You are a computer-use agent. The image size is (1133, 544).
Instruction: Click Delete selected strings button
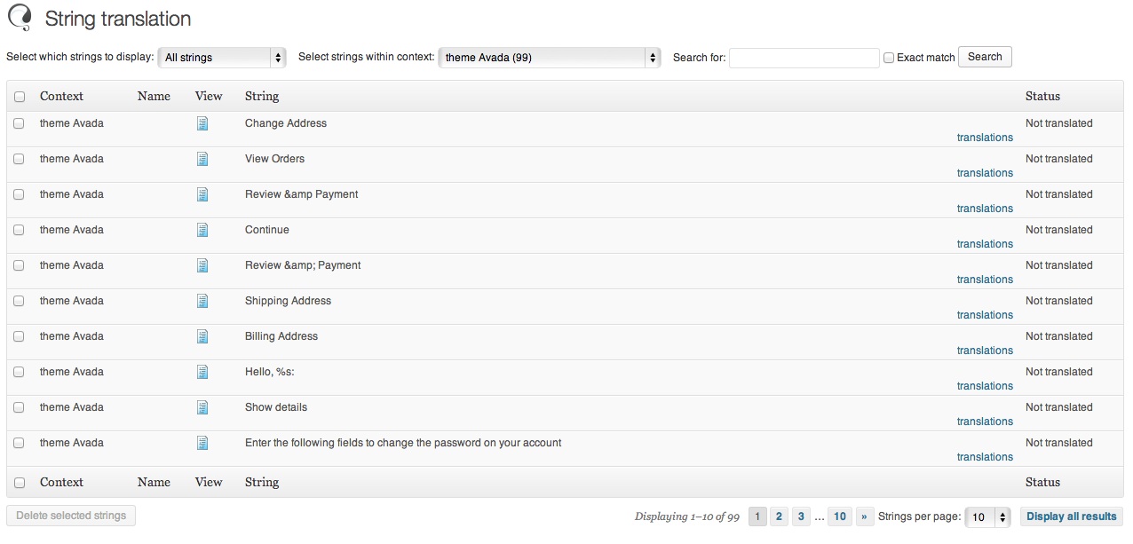coord(71,516)
